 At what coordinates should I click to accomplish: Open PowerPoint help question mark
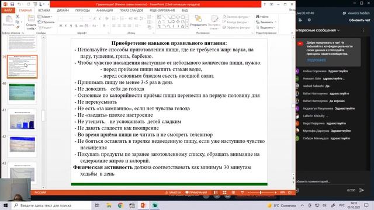[x=265, y=4]
